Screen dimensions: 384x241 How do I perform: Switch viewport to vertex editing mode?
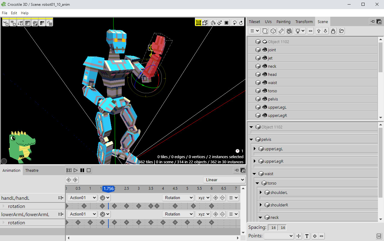[x=205, y=22]
